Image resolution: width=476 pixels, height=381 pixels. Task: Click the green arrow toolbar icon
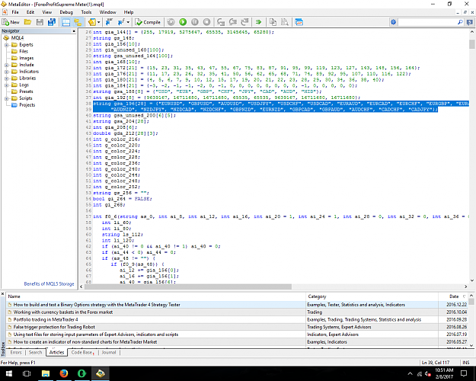click(x=259, y=22)
